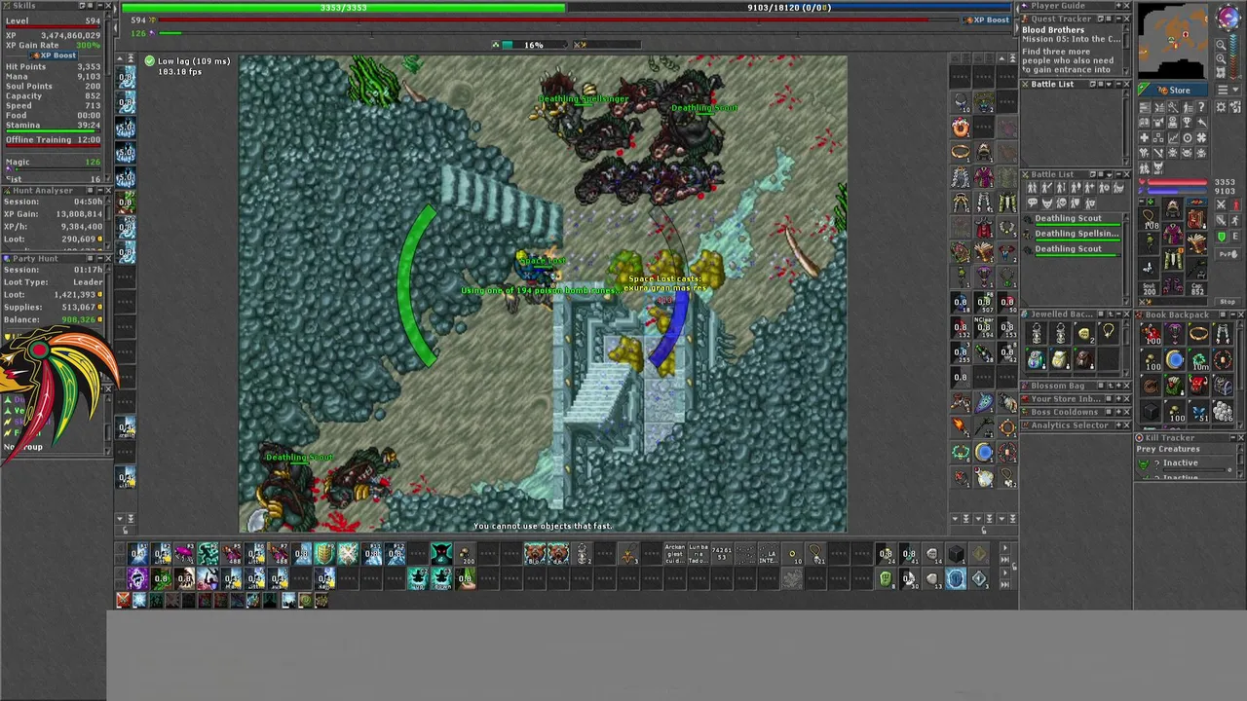Center the minimap using the icon below the magnifiers
Viewport: 1247px width, 701px height.
click(1221, 72)
